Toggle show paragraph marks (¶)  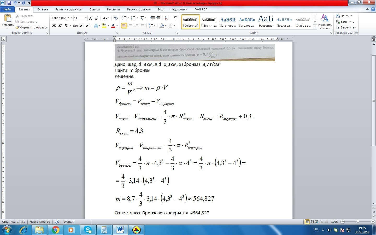pos(175,18)
